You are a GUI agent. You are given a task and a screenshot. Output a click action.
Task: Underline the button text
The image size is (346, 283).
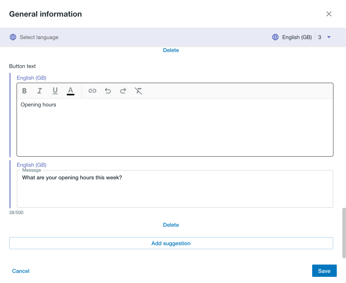55,91
